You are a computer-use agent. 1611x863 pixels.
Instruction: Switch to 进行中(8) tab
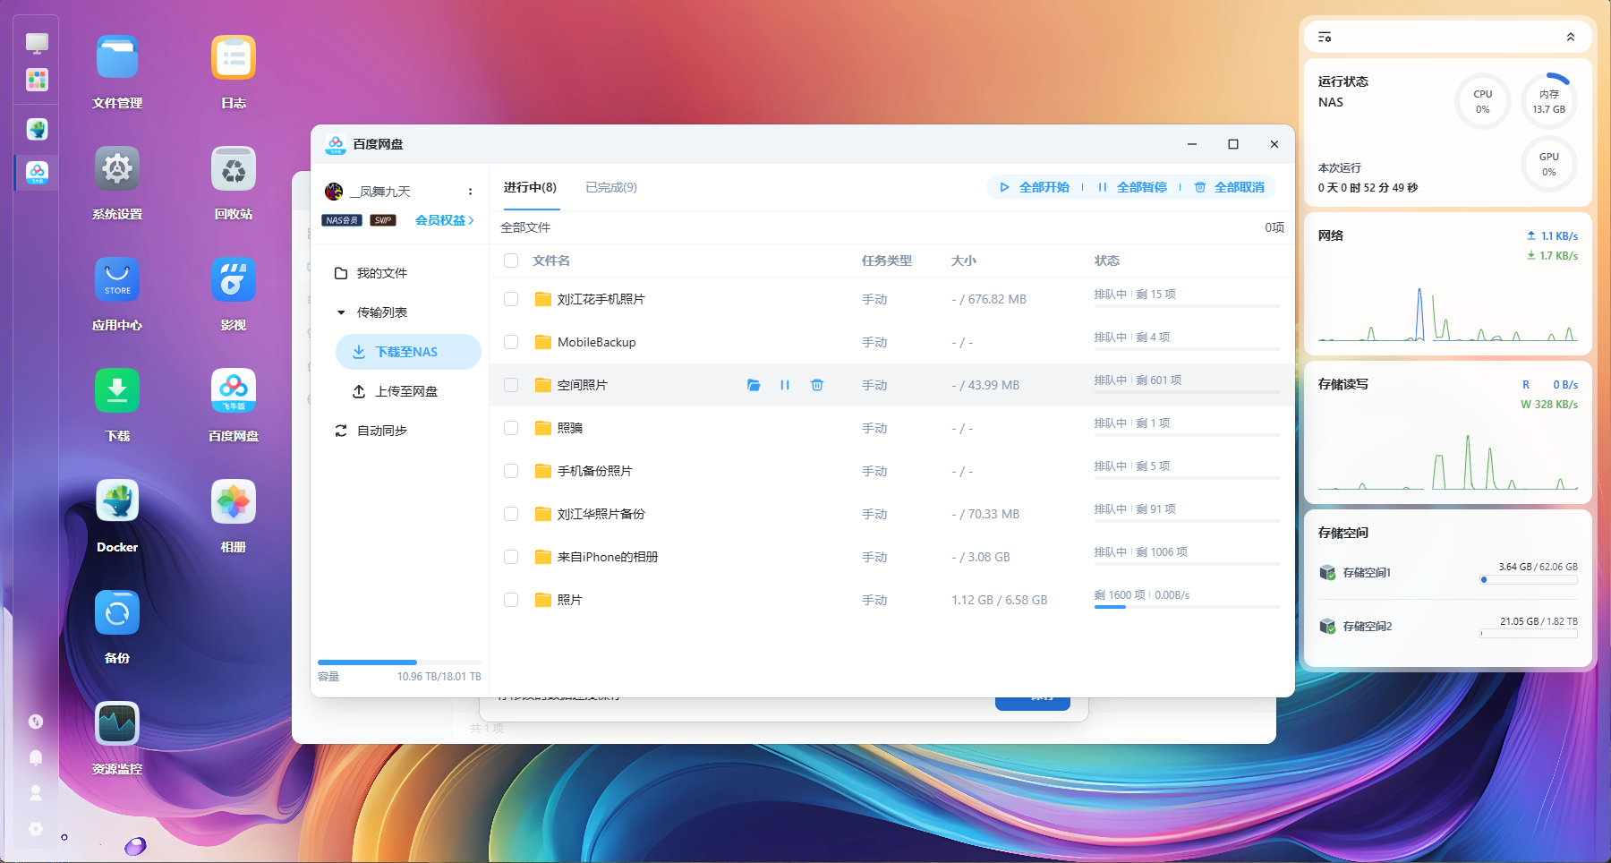[530, 187]
